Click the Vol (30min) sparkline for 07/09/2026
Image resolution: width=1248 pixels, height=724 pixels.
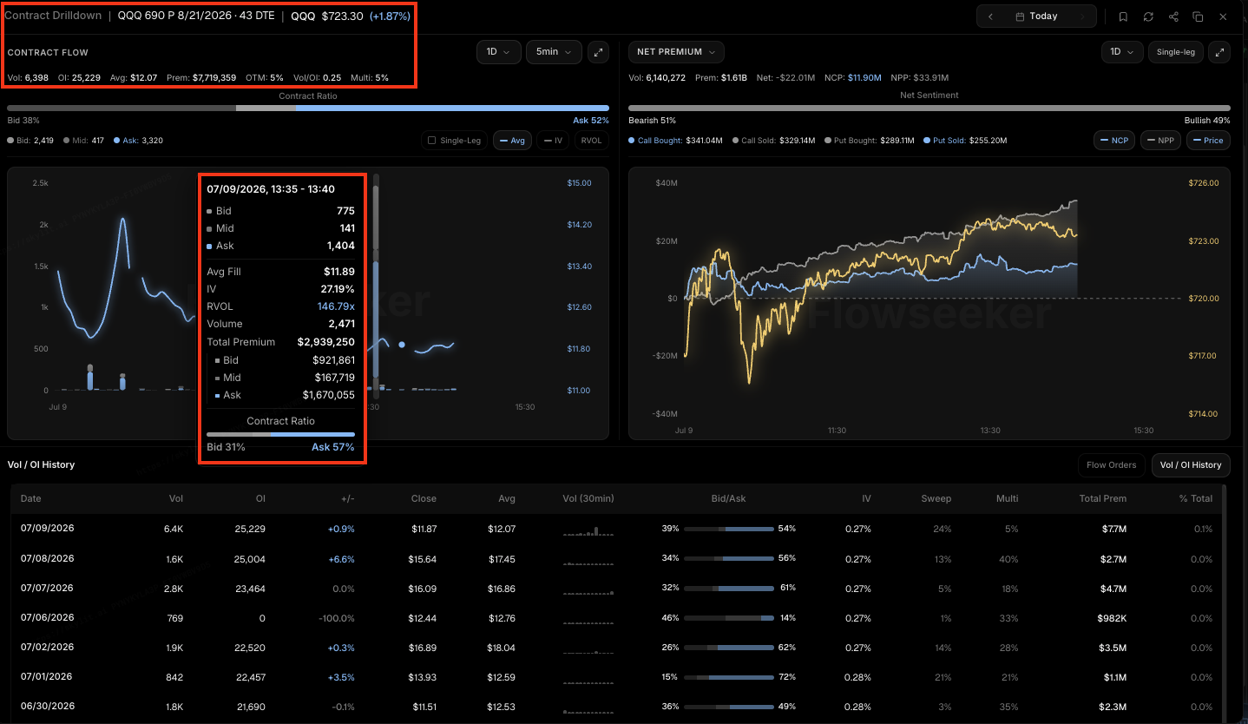pyautogui.click(x=588, y=530)
